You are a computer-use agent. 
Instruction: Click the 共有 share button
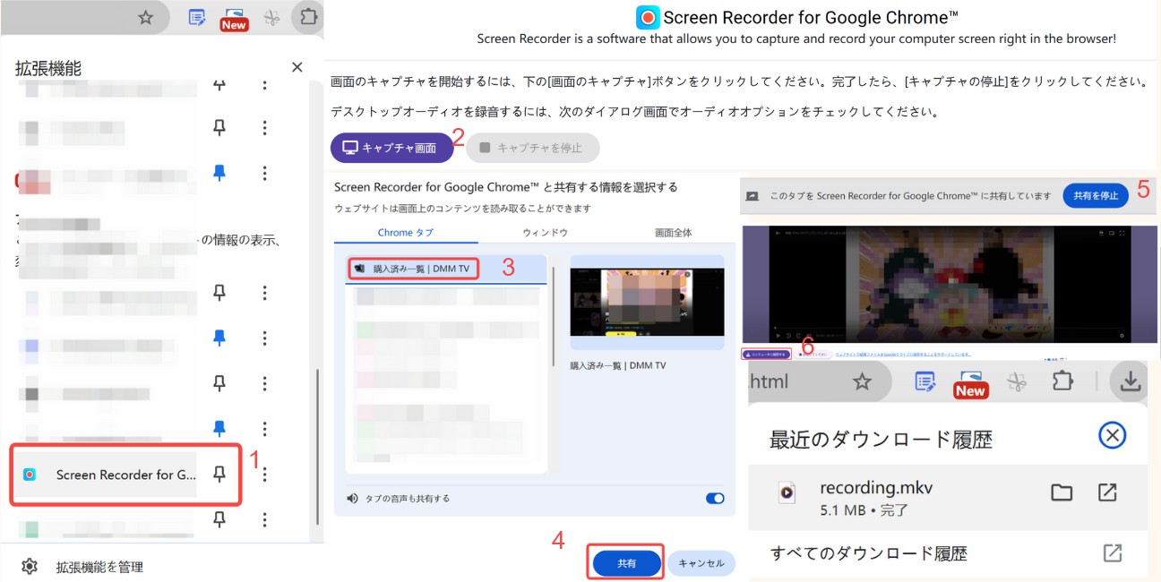(626, 563)
